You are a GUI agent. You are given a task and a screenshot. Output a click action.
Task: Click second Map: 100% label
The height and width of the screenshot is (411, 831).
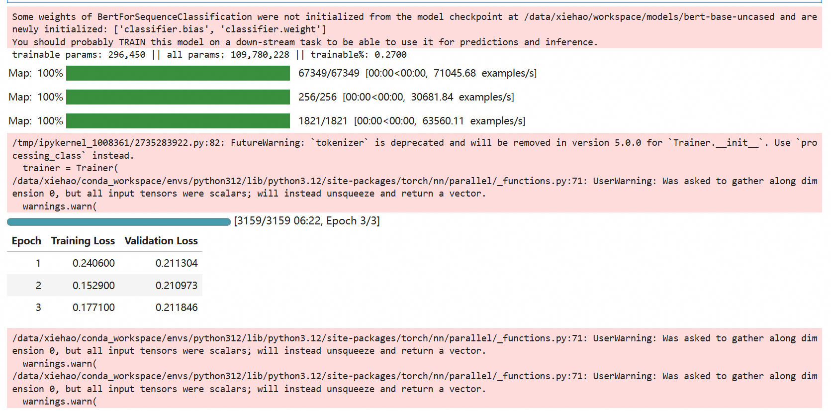pyautogui.click(x=36, y=98)
